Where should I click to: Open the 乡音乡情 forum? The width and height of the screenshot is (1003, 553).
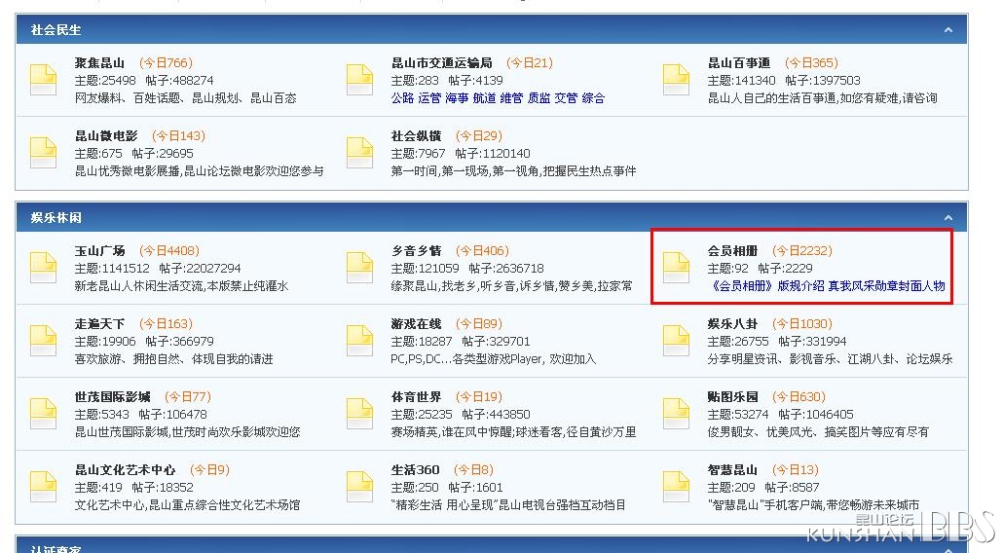tap(416, 250)
